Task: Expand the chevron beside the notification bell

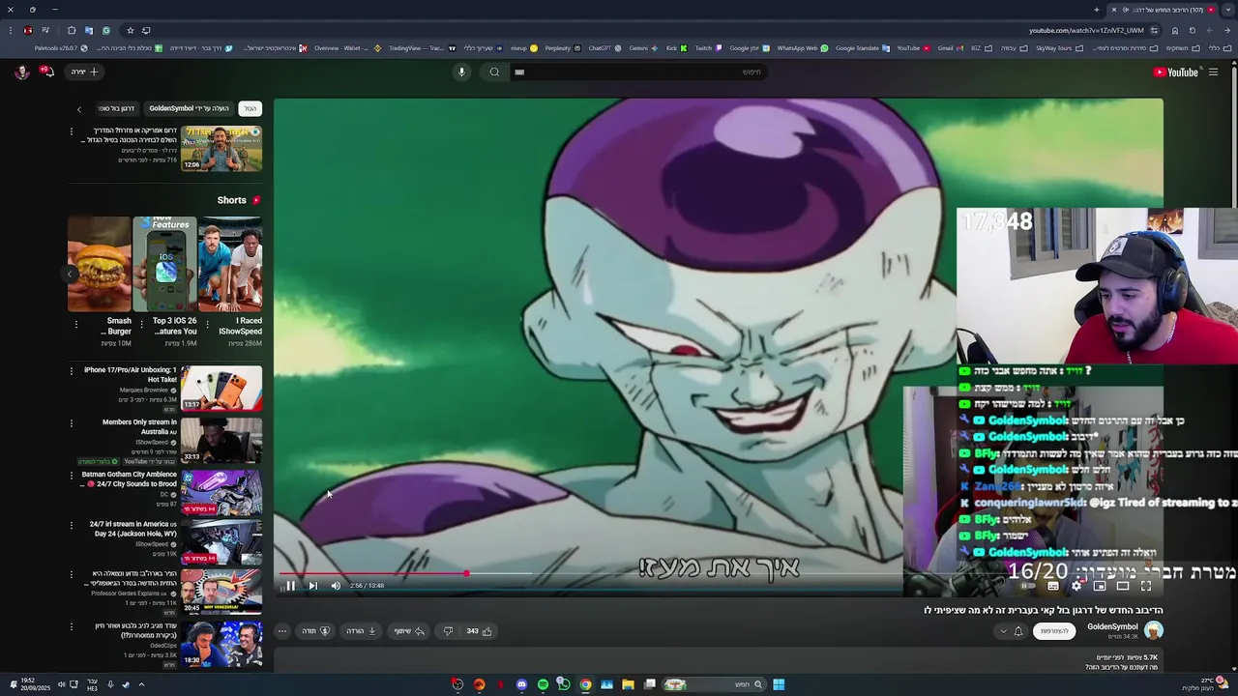Action: click(1003, 631)
